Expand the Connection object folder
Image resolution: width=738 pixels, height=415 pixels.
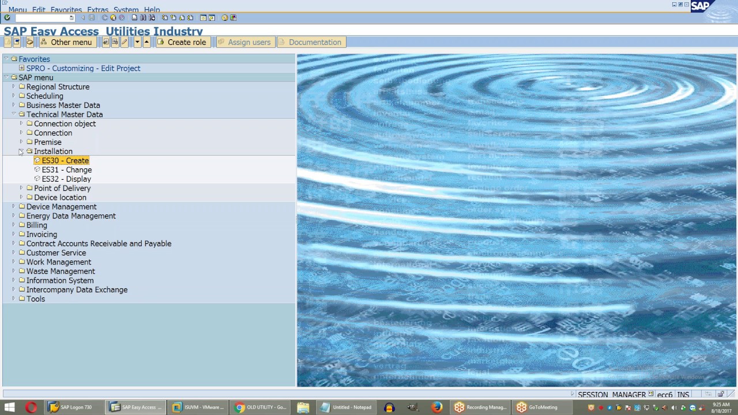point(21,123)
